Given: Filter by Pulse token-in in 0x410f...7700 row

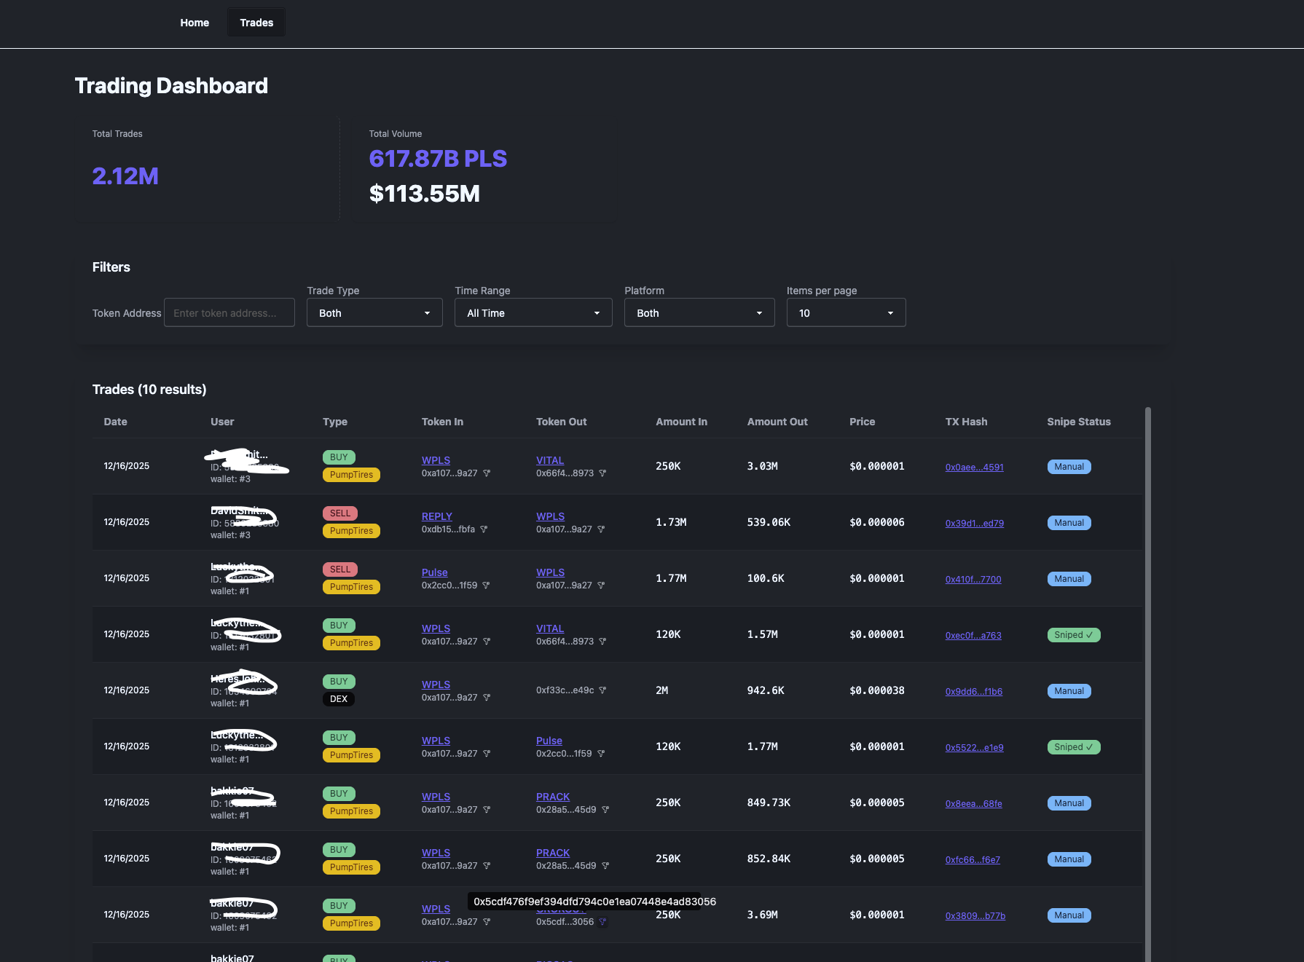Looking at the screenshot, I should [x=486, y=586].
